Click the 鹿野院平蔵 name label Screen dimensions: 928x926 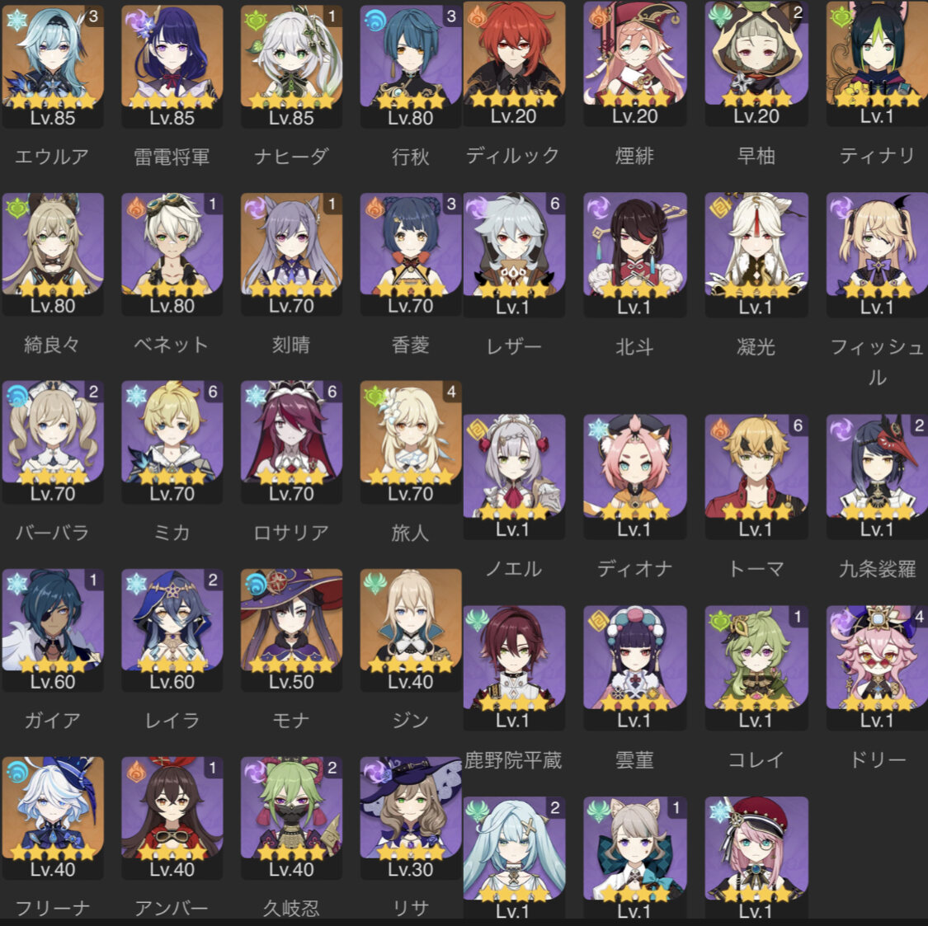point(513,759)
